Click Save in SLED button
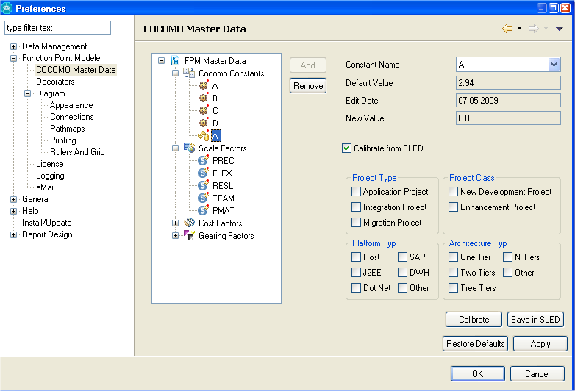The image size is (575, 391). pos(535,320)
